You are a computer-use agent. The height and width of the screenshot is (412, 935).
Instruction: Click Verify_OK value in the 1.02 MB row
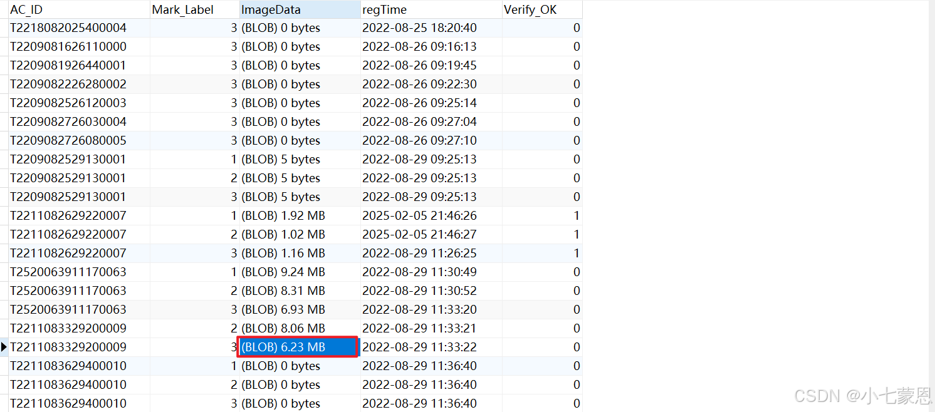[542, 235]
